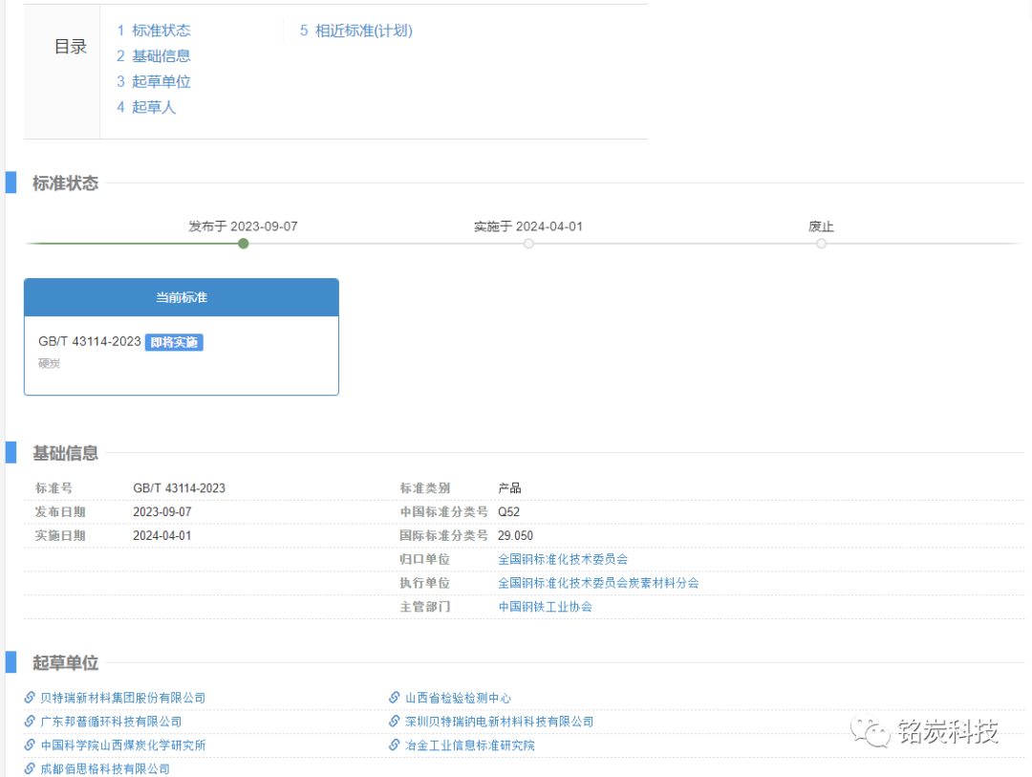Screen dimensions: 1032x777
Task: Open 成都佰思格科技有限公司 link
Action: (105, 769)
